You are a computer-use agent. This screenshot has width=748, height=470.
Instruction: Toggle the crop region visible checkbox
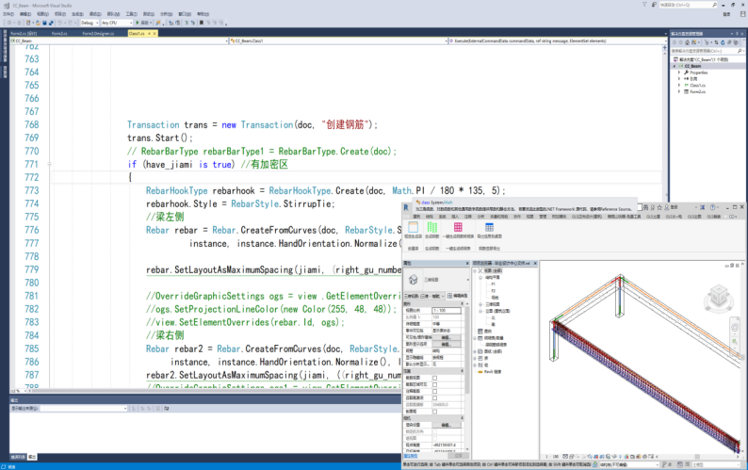[x=434, y=384]
